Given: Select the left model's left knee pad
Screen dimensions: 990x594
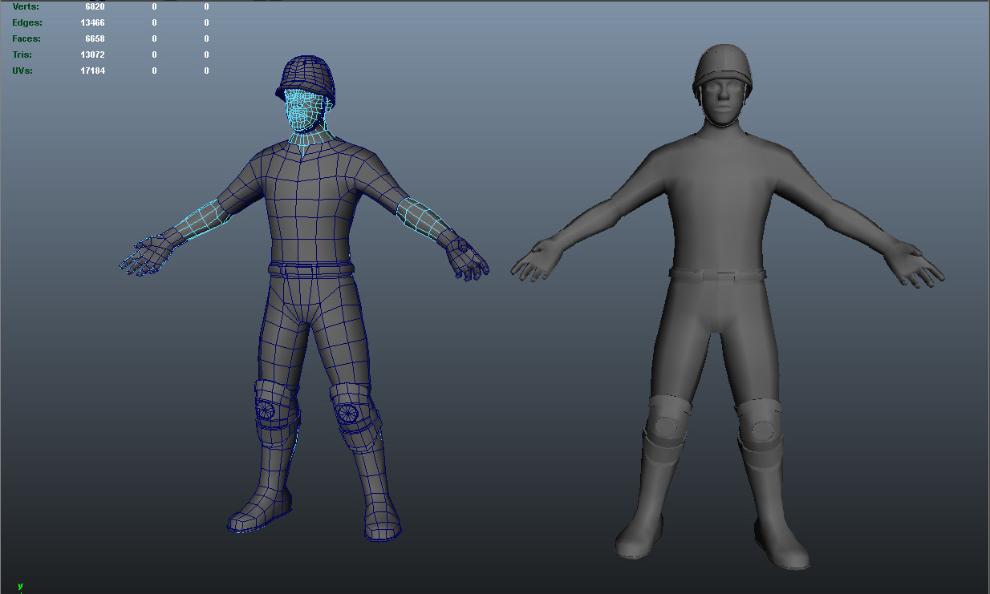Looking at the screenshot, I should tap(349, 413).
